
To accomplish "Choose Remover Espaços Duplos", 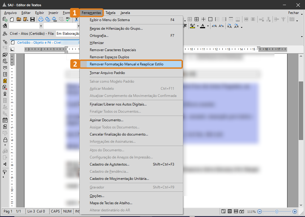I will pos(131,57).
